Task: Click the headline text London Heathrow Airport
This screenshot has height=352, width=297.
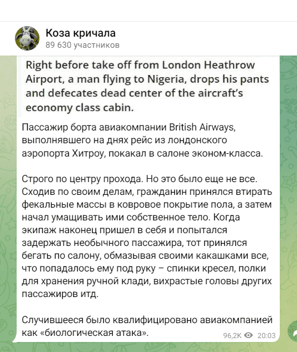Action: point(140,72)
